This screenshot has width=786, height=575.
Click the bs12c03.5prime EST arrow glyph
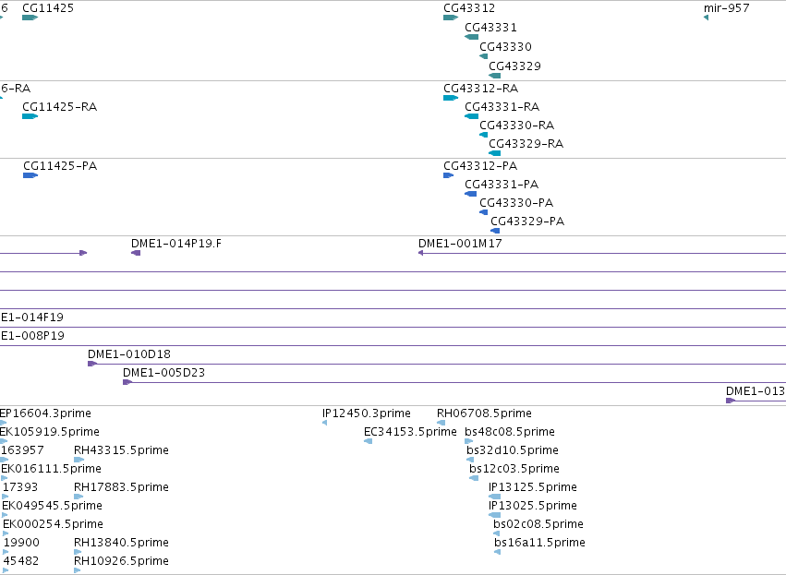(474, 478)
